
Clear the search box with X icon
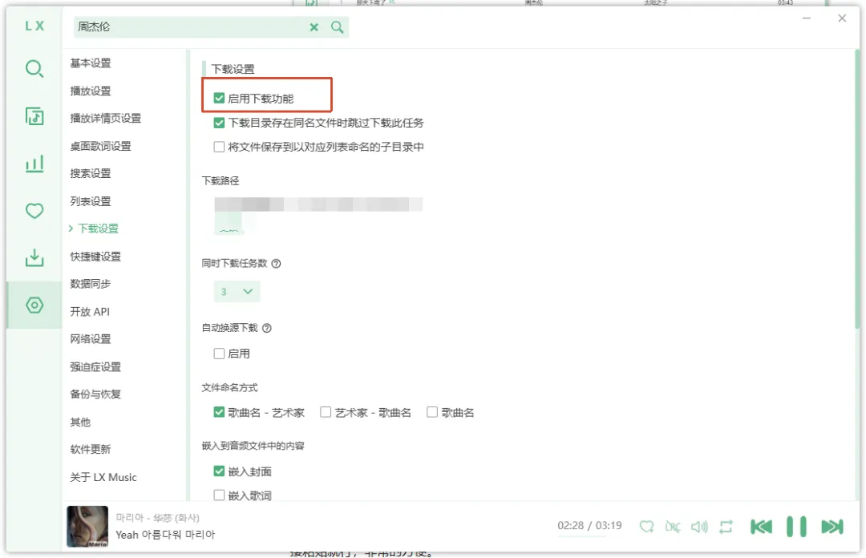314,27
